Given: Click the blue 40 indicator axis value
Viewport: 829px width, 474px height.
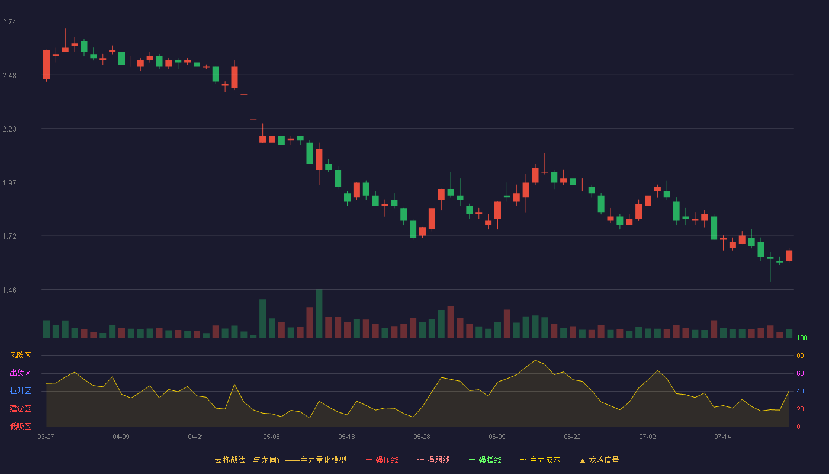Looking at the screenshot, I should coord(800,391).
